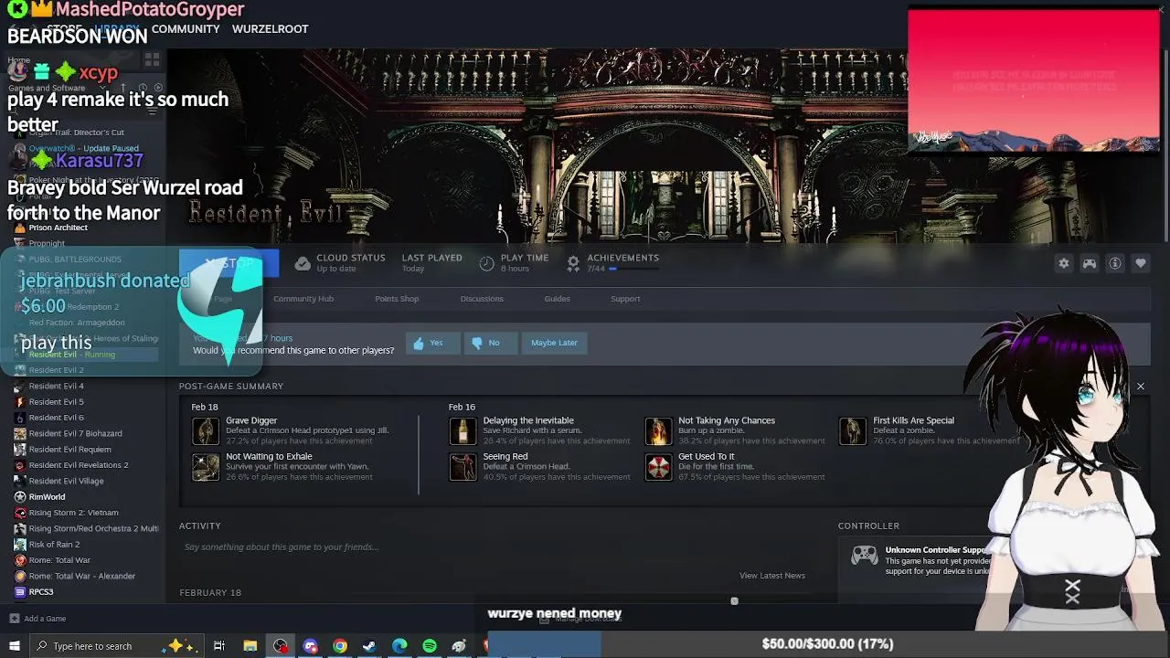
Task: Select Resident Evil Village in library
Action: (66, 481)
